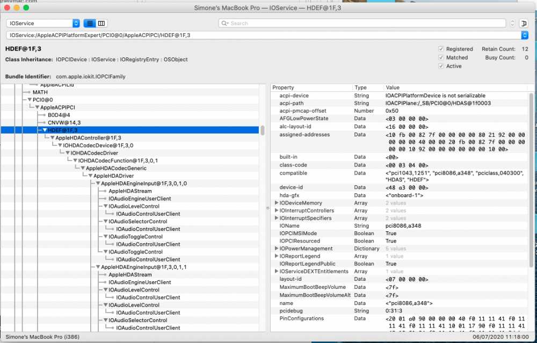Expand the IOServiceDEXTEntitlements array
The image size is (537, 343).
277,271
